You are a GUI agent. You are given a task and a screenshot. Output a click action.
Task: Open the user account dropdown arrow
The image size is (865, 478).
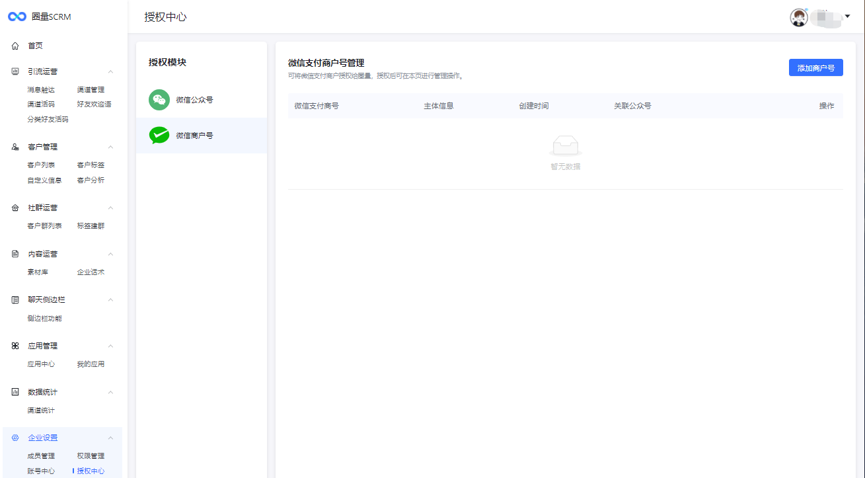[x=847, y=17]
